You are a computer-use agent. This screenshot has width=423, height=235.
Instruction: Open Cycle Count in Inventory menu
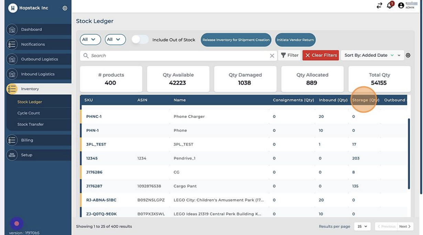(x=29, y=113)
